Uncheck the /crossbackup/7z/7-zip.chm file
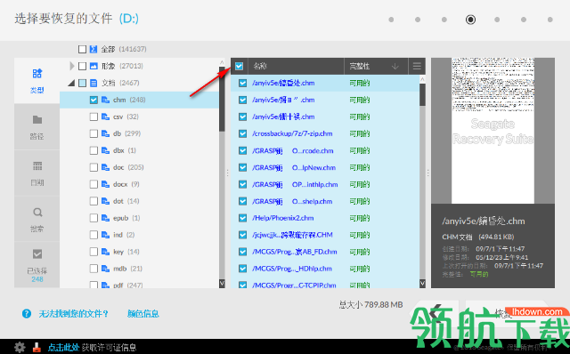This screenshot has height=354, width=570. click(x=243, y=133)
